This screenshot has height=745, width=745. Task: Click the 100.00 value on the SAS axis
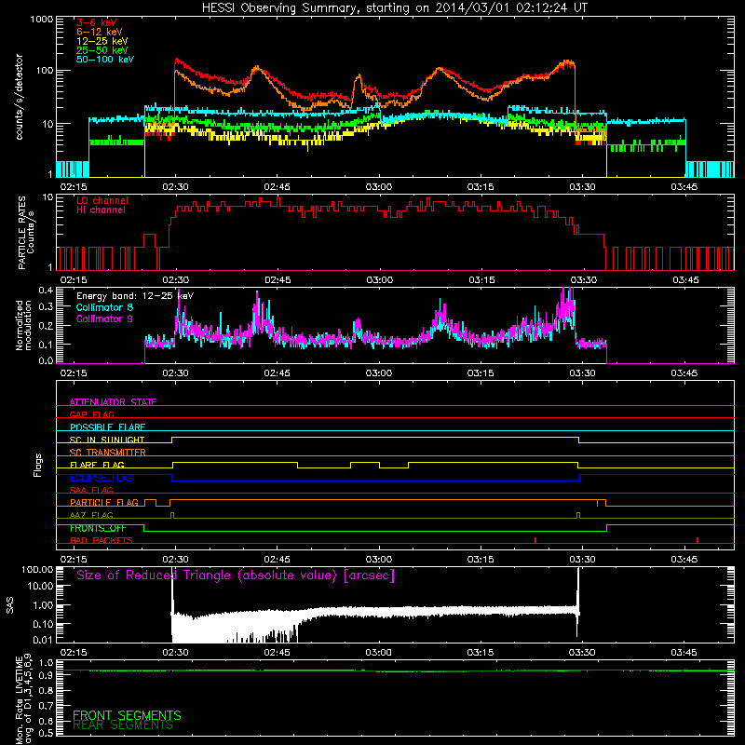[x=37, y=570]
